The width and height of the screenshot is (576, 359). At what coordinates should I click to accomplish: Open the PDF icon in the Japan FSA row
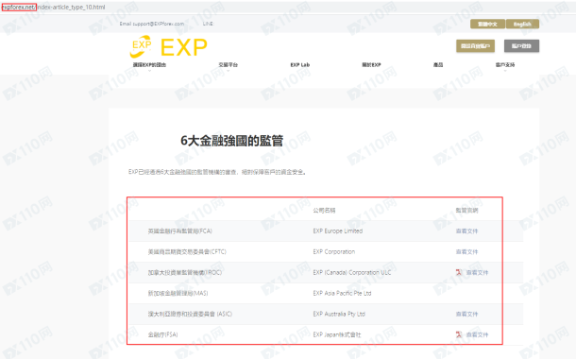(459, 334)
